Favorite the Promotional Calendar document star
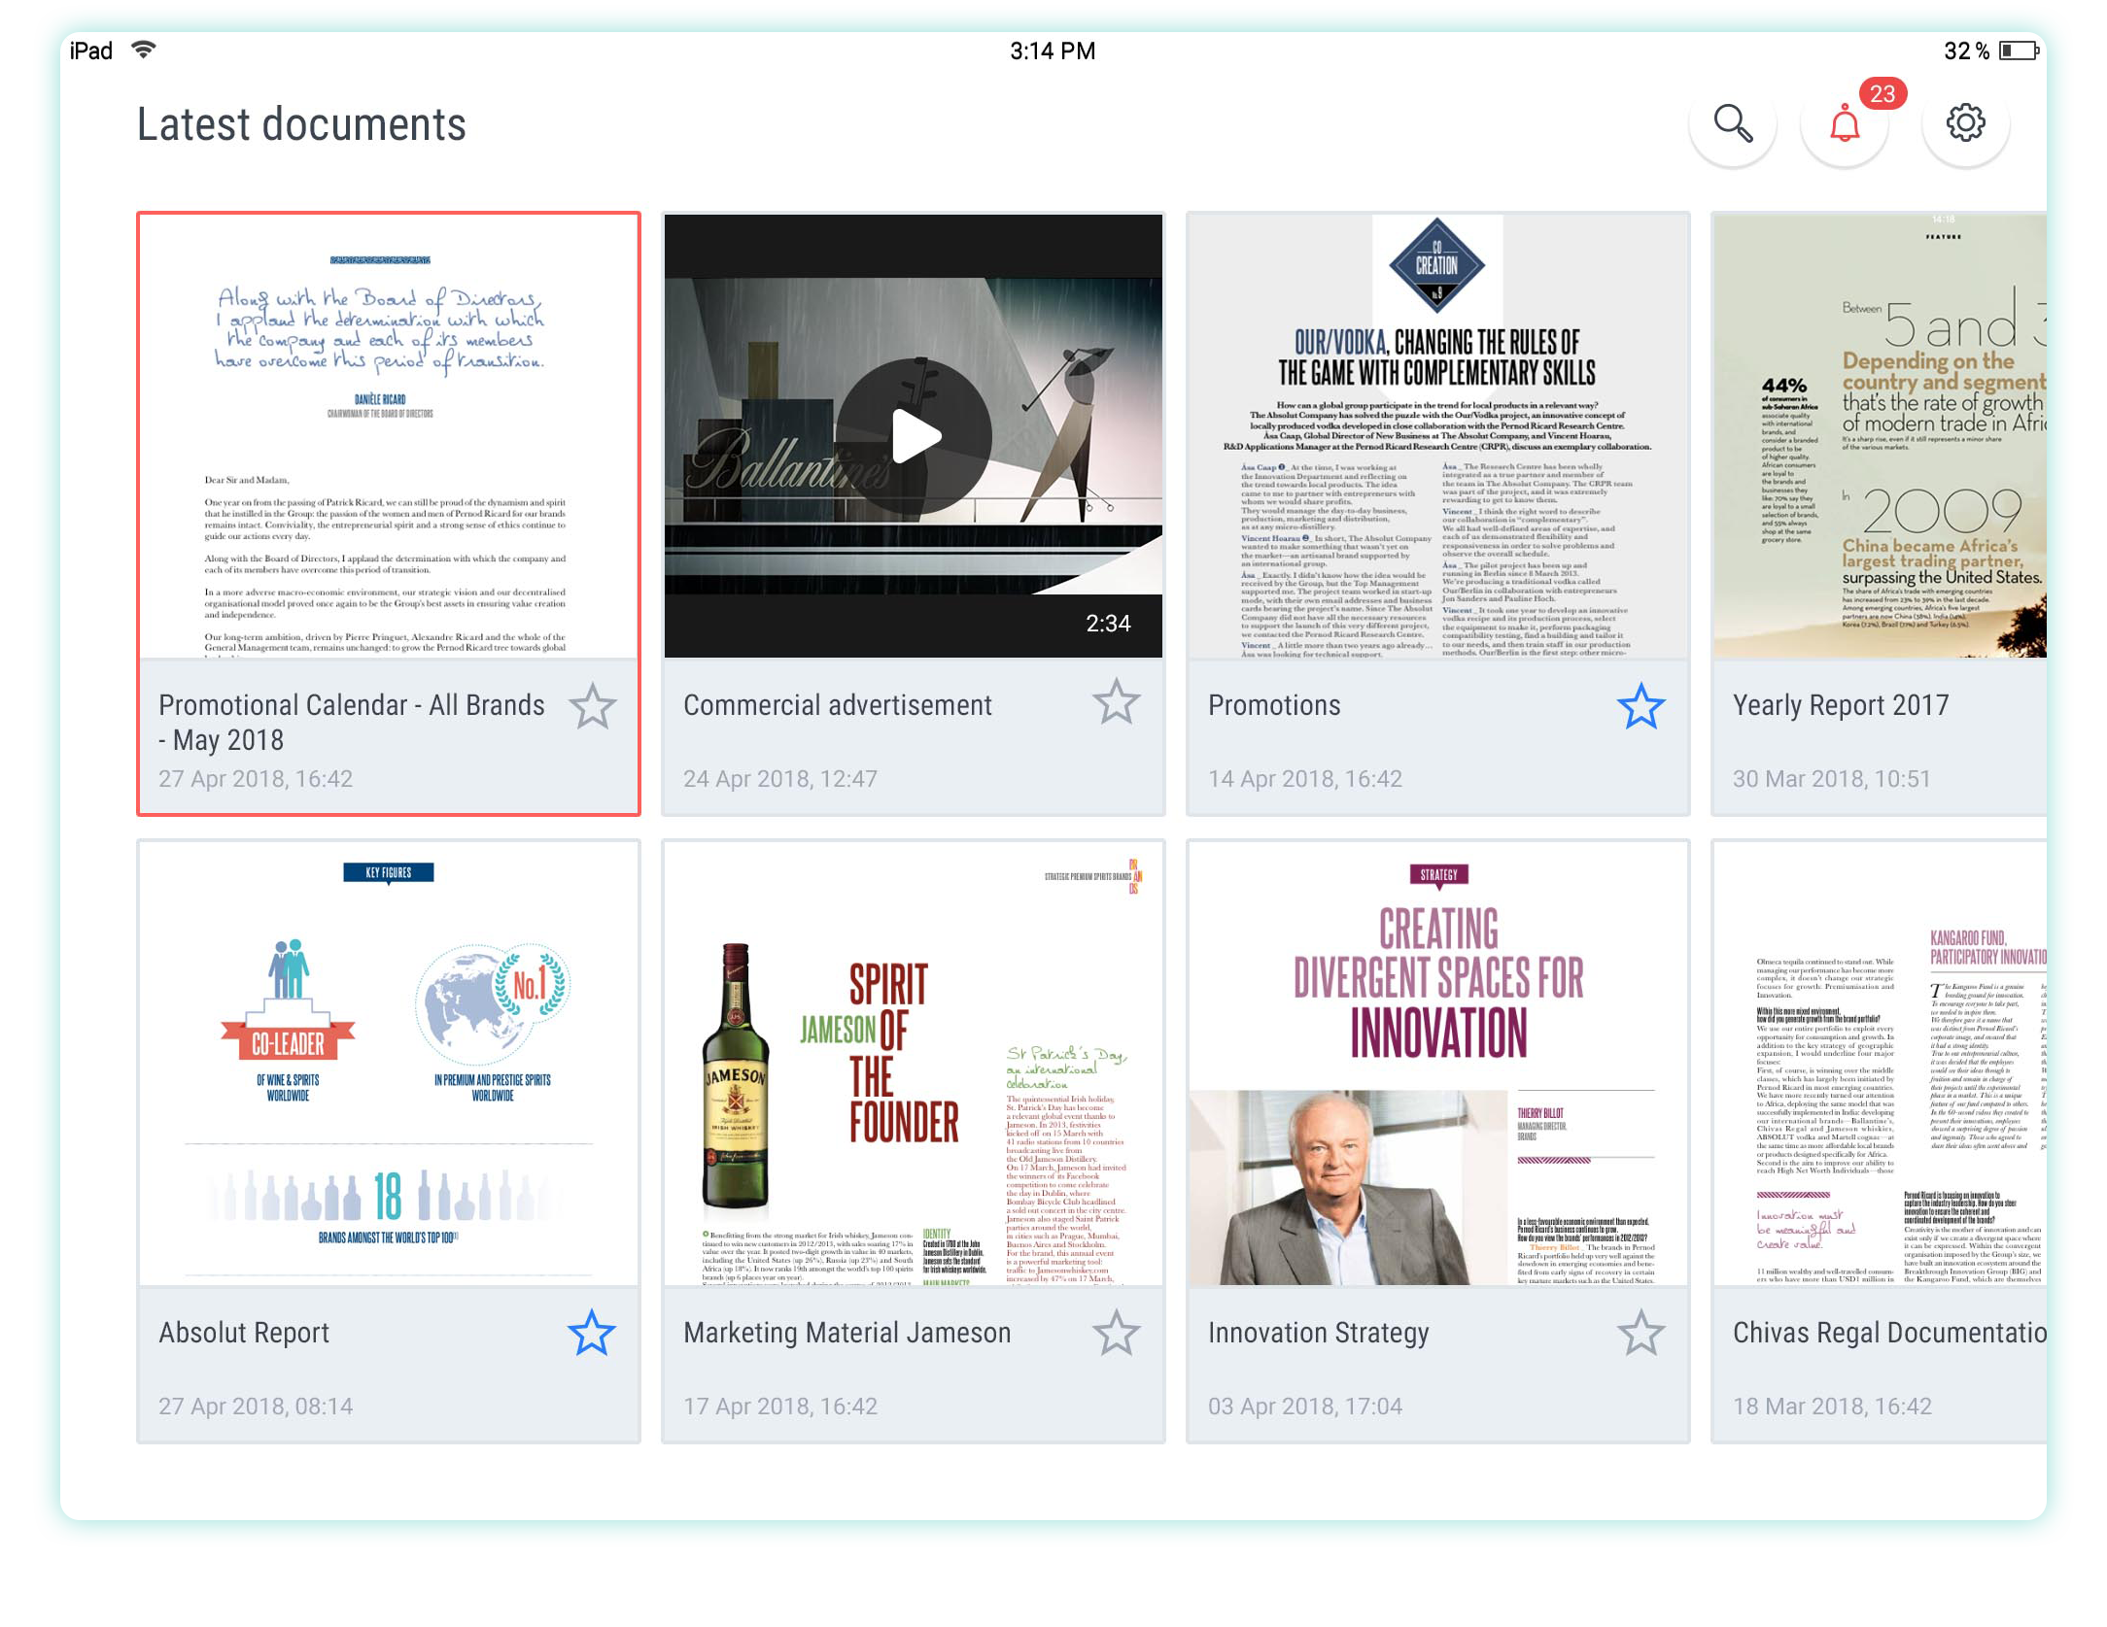2107x1627 pixels. [592, 706]
